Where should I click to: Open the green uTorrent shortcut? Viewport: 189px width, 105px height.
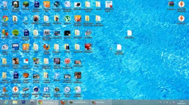[x=67, y=19]
